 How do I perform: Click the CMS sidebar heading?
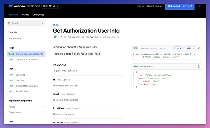point(11,122)
